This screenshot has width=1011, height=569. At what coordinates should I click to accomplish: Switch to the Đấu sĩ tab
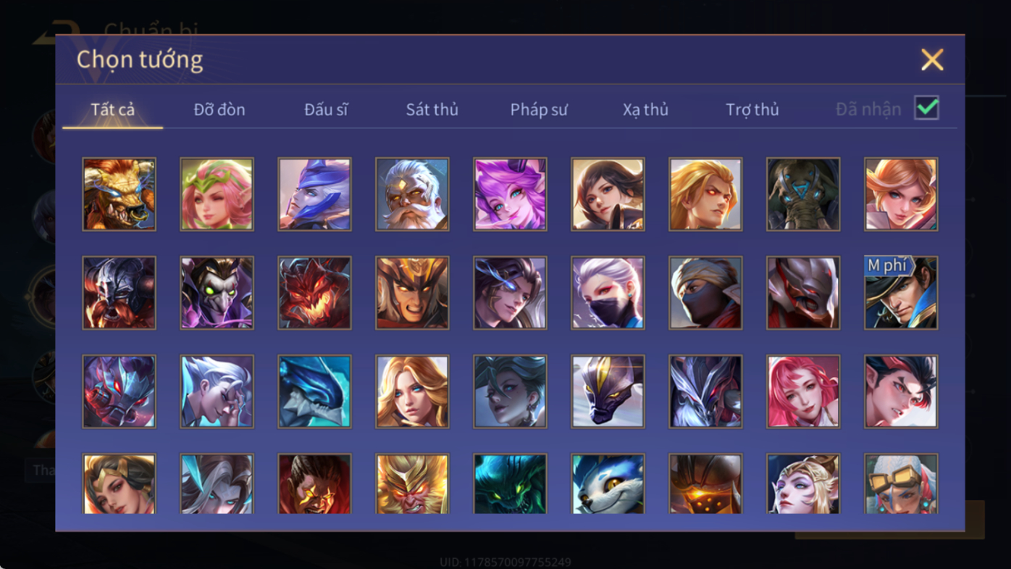[x=326, y=109]
